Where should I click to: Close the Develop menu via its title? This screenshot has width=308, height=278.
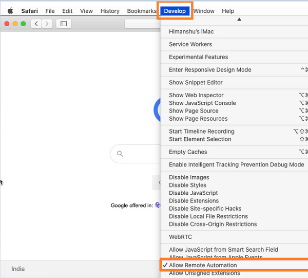click(175, 11)
